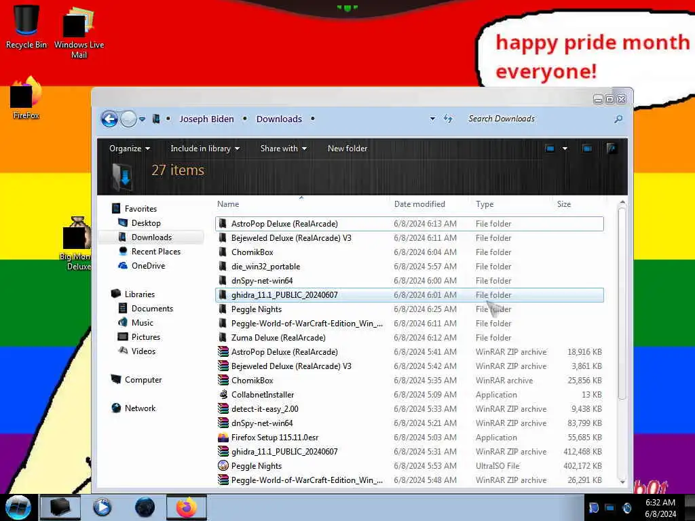
Task: Select Favorites in navigation pane
Action: 140,209
